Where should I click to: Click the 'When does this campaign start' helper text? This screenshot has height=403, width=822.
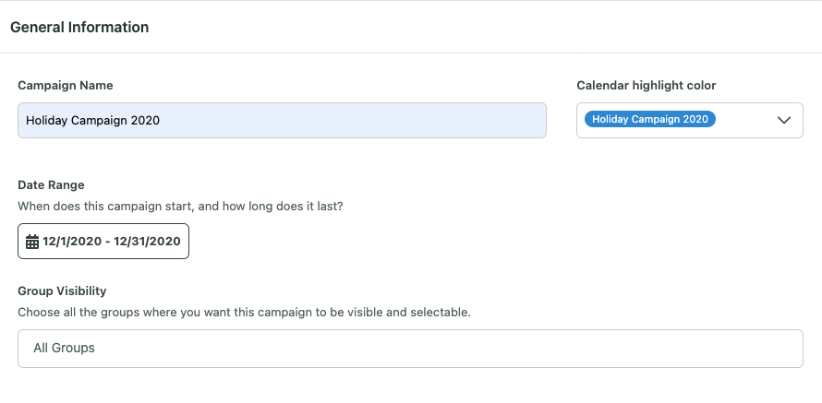point(180,207)
